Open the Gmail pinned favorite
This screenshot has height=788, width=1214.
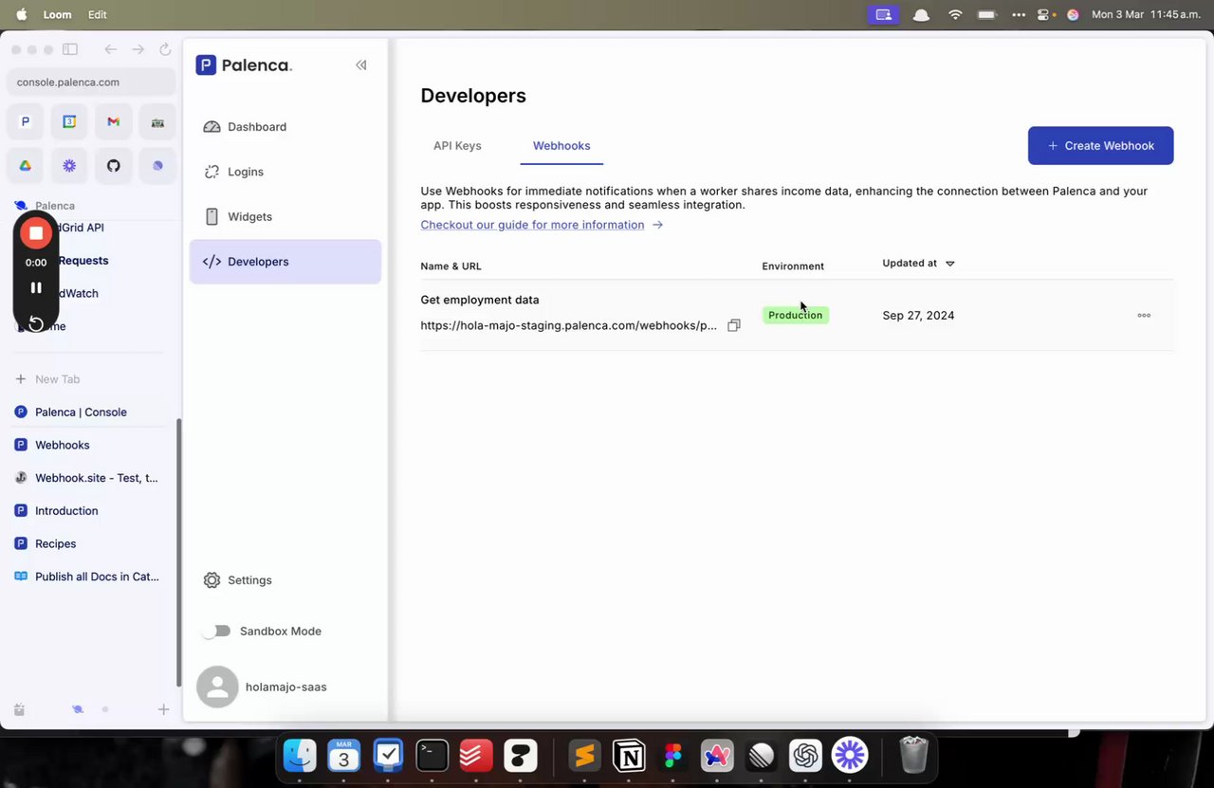[x=114, y=121]
